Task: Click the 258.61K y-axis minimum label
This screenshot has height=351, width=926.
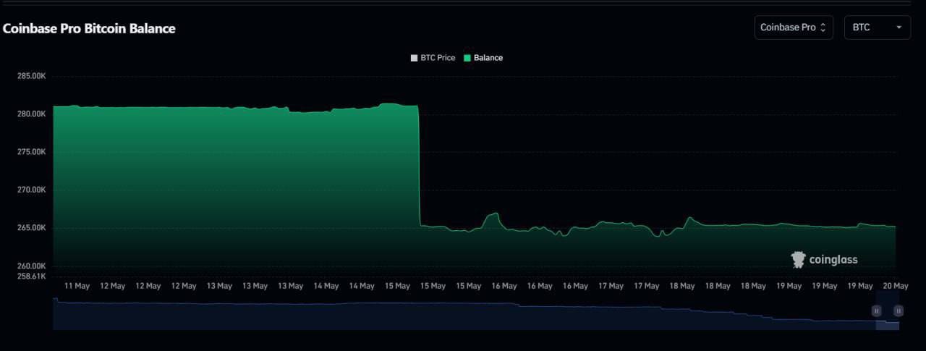Action: click(x=32, y=276)
